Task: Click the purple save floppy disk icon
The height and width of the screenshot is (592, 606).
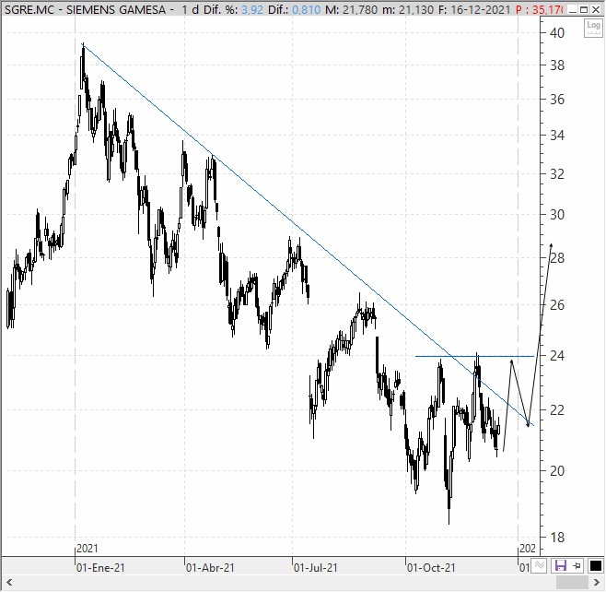Action: click(560, 565)
